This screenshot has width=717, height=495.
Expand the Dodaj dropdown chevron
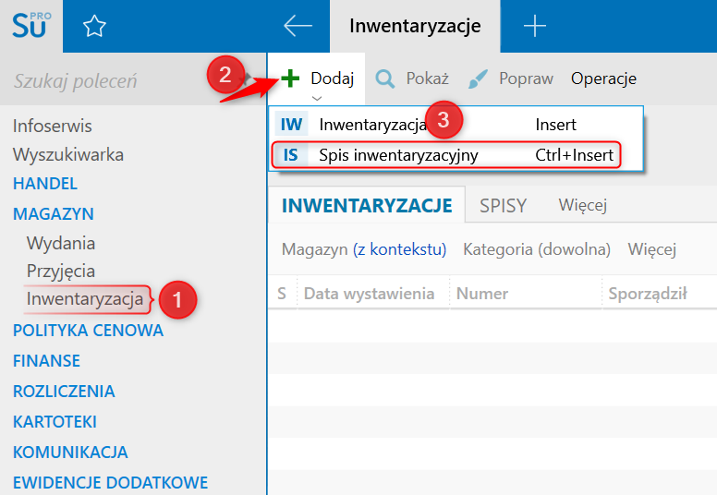pos(316,98)
